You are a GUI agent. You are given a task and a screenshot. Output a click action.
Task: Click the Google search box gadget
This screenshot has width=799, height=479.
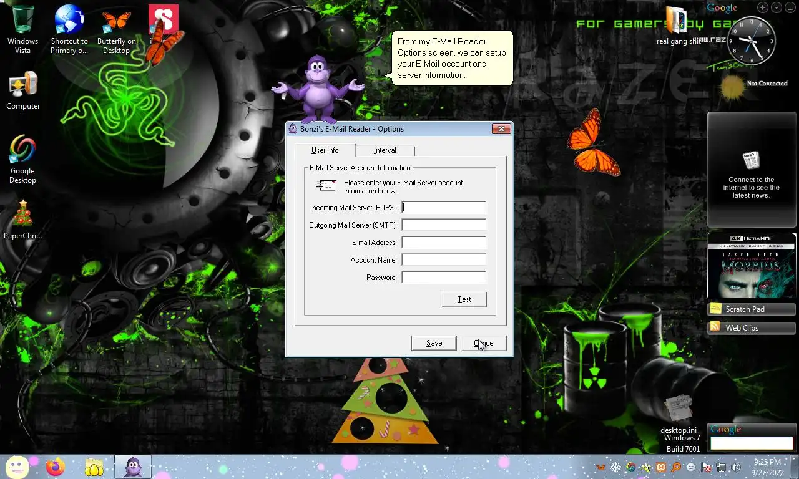click(752, 443)
